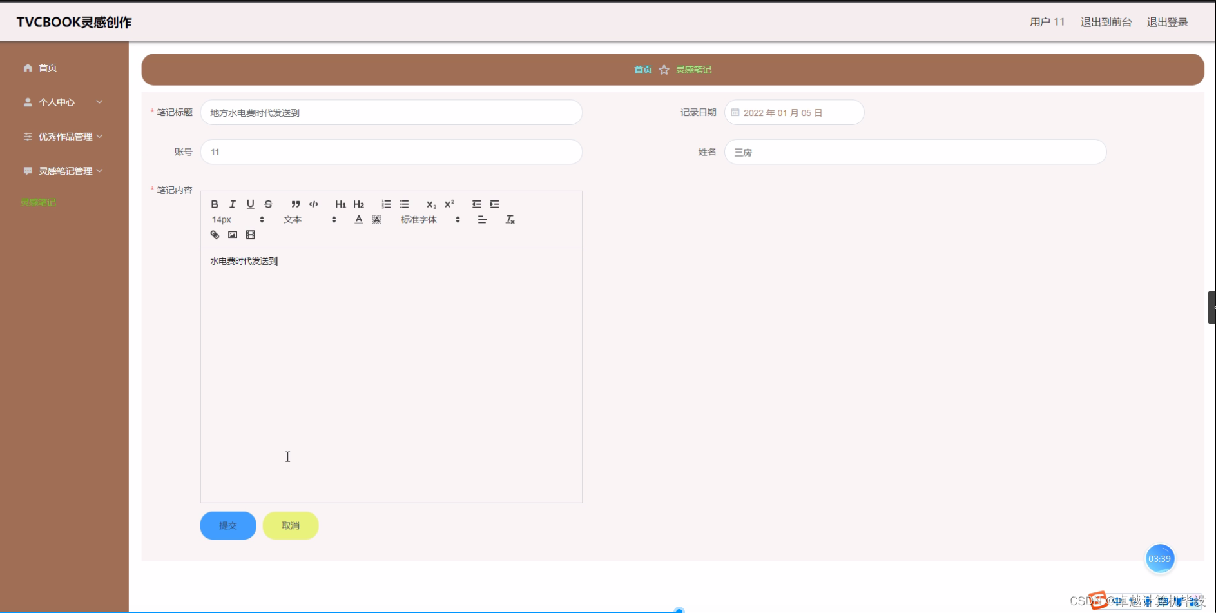Insert a video into the note
Viewport: 1216px width, 613px height.
pyautogui.click(x=251, y=235)
